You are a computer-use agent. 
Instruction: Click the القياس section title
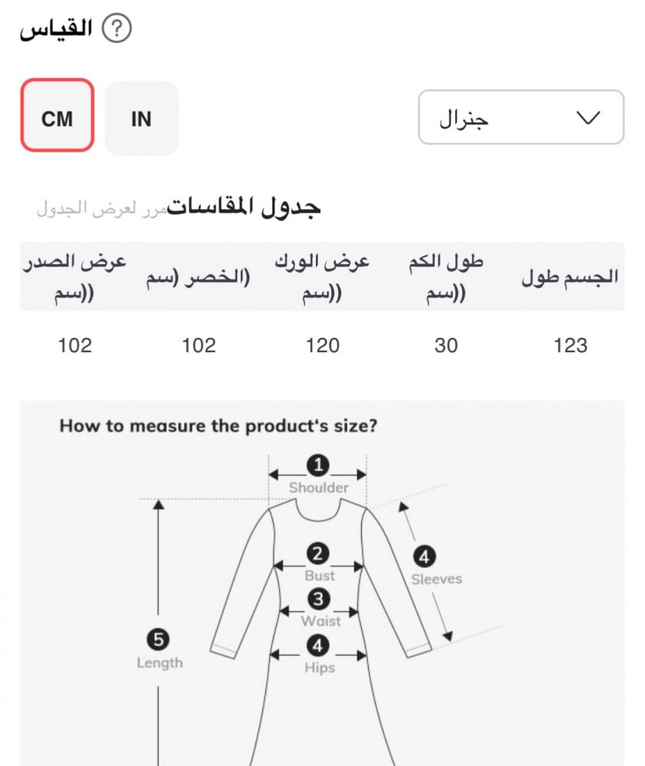point(56,30)
